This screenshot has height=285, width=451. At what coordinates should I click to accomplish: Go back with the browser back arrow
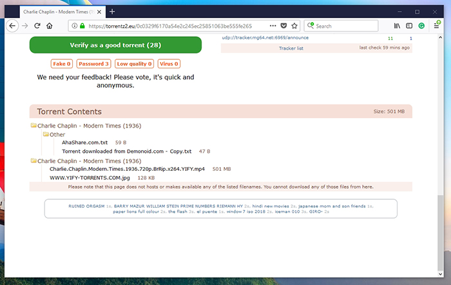(x=12, y=26)
